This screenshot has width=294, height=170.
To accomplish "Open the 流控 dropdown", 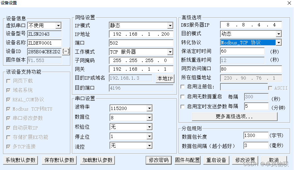I will click(149, 146).
